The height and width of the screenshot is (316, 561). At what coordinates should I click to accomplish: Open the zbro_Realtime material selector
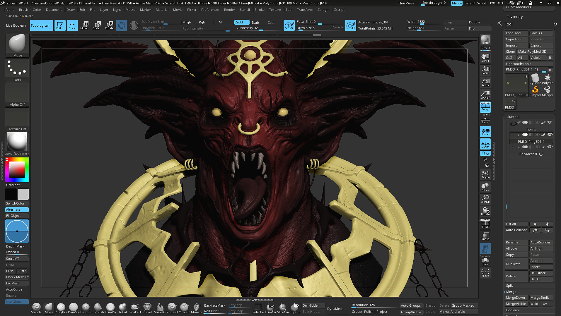(x=17, y=144)
